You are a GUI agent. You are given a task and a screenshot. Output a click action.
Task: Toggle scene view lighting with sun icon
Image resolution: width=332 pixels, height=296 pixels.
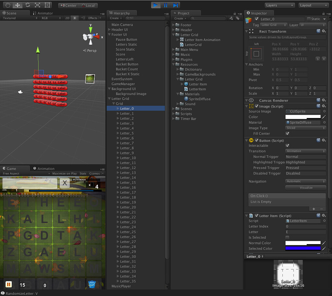75,18
